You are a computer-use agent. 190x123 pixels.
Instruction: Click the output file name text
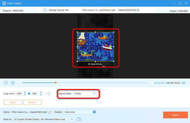tap(29, 112)
